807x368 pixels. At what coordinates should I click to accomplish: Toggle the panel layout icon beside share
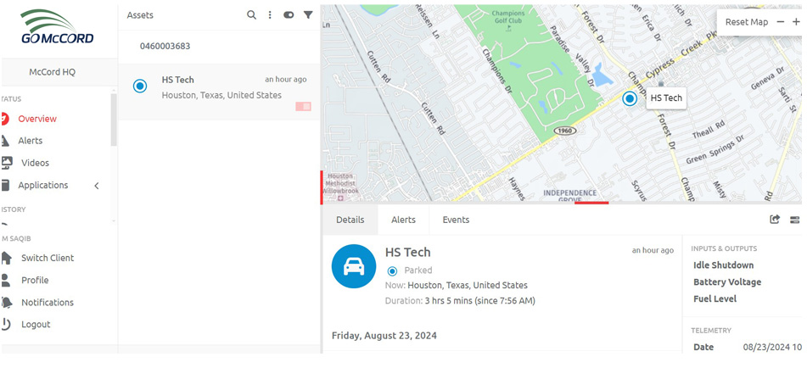(795, 220)
